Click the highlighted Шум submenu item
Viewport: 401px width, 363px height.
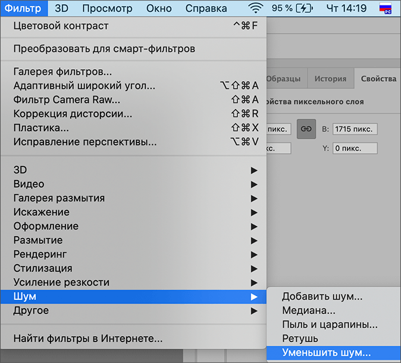[133, 297]
